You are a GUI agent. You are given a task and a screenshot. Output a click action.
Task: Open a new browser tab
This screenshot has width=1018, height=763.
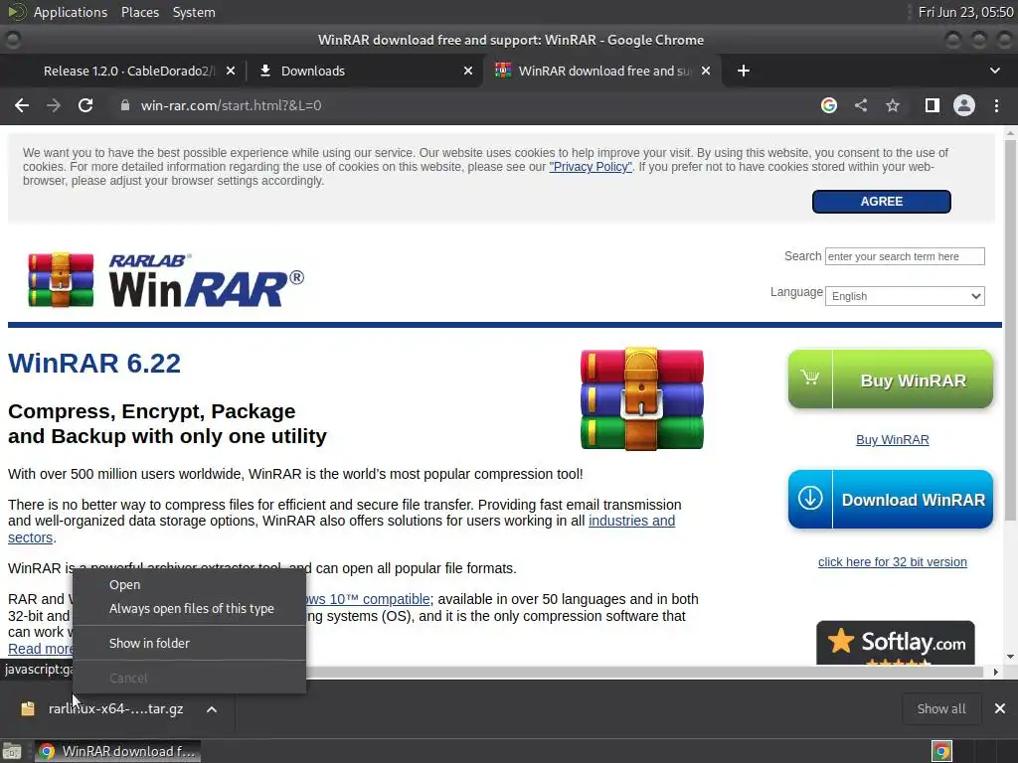pyautogui.click(x=744, y=71)
